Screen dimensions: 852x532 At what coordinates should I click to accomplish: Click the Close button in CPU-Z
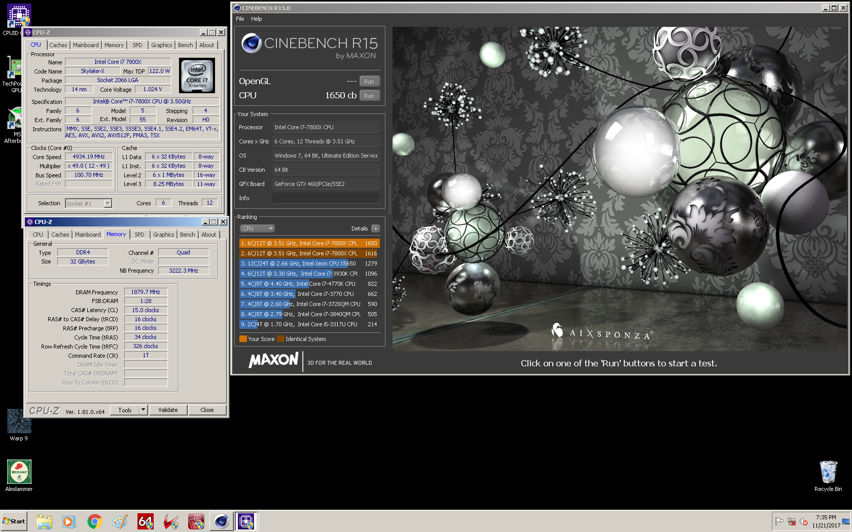tap(207, 410)
